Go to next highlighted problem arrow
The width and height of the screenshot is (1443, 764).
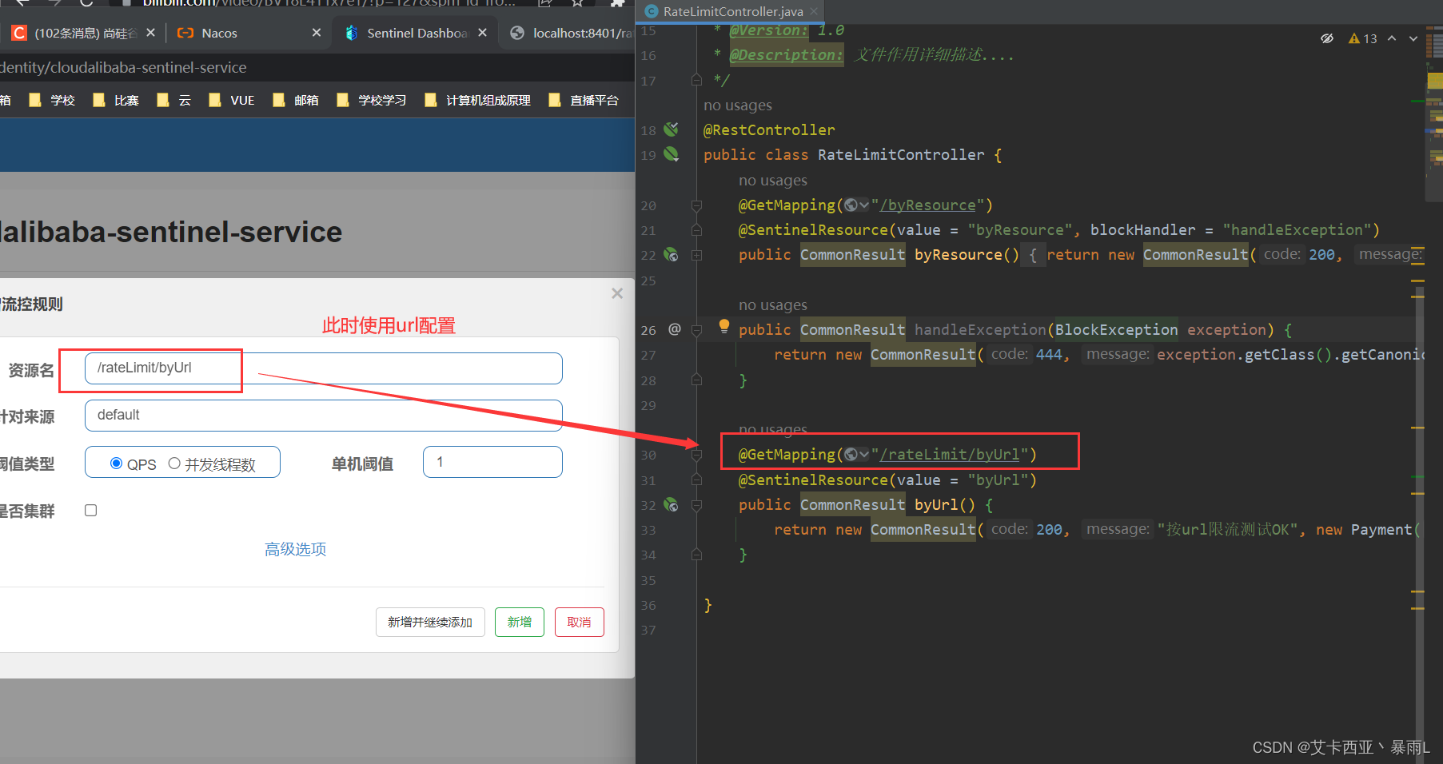click(x=1413, y=38)
